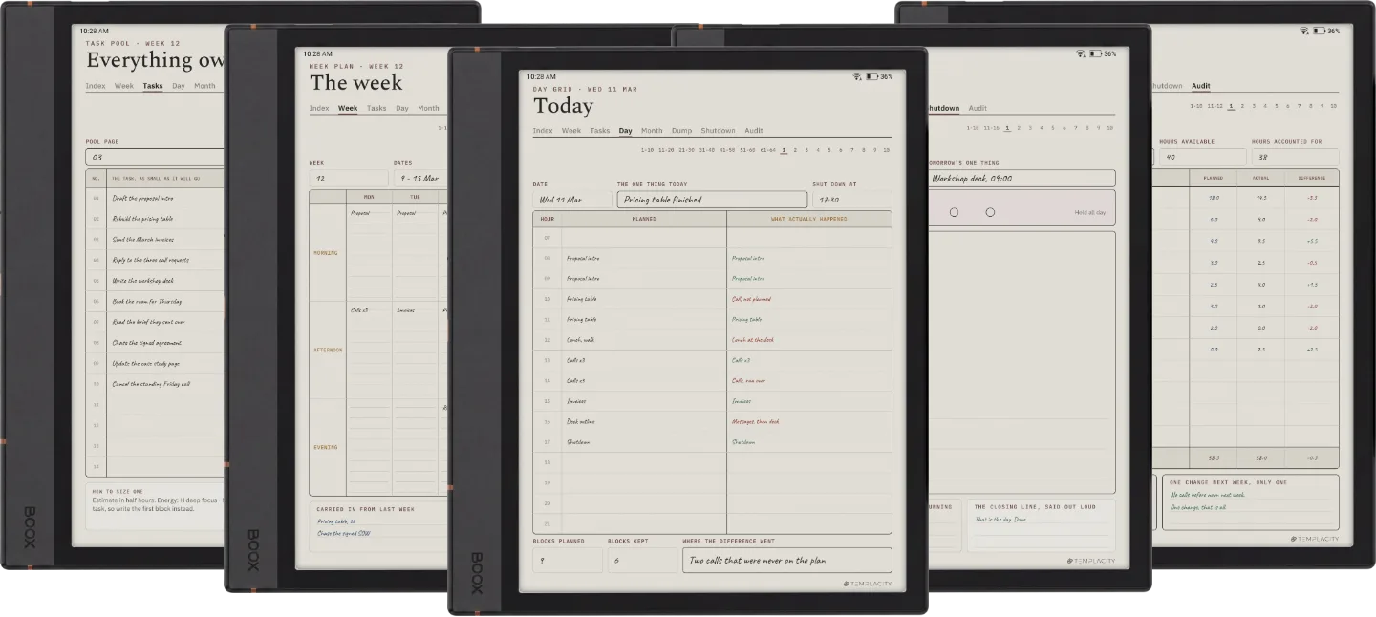Open the Dump tab on the Today page
Image resolution: width=1376 pixels, height=617 pixels.
click(681, 131)
